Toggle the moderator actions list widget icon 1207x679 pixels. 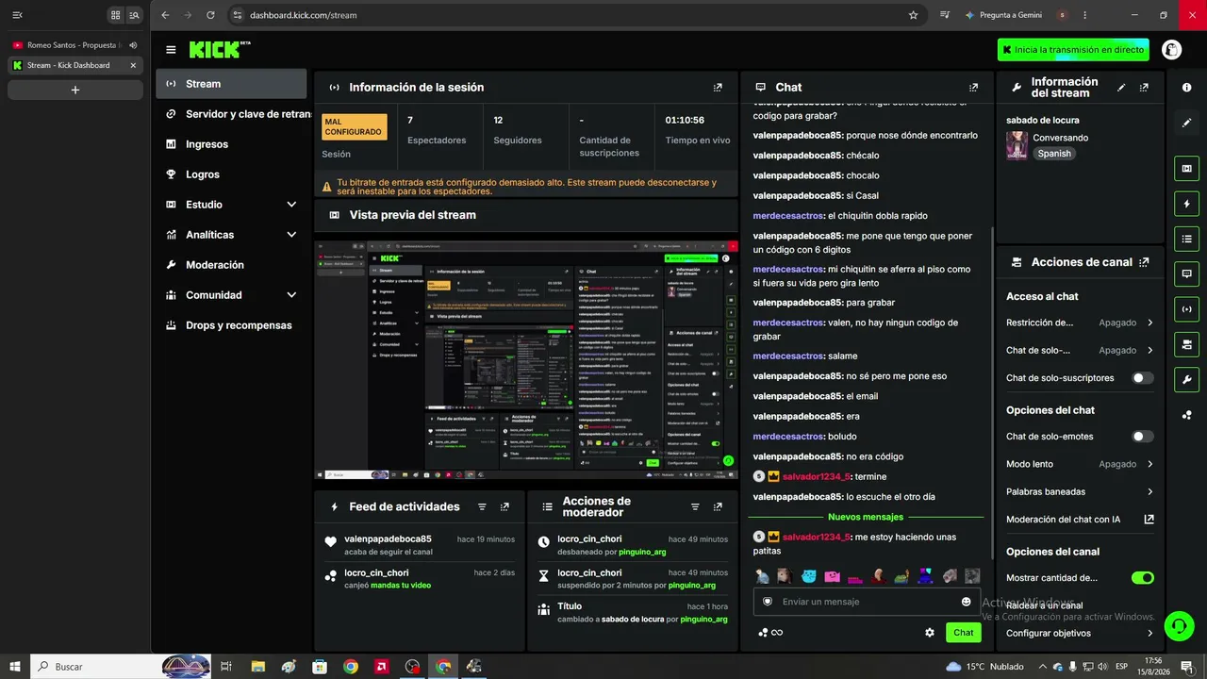click(1186, 239)
